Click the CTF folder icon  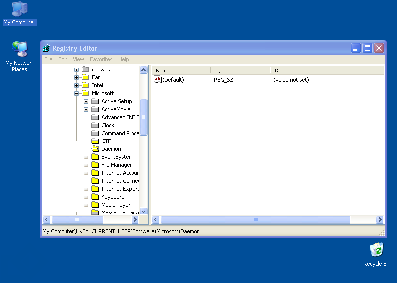95,141
